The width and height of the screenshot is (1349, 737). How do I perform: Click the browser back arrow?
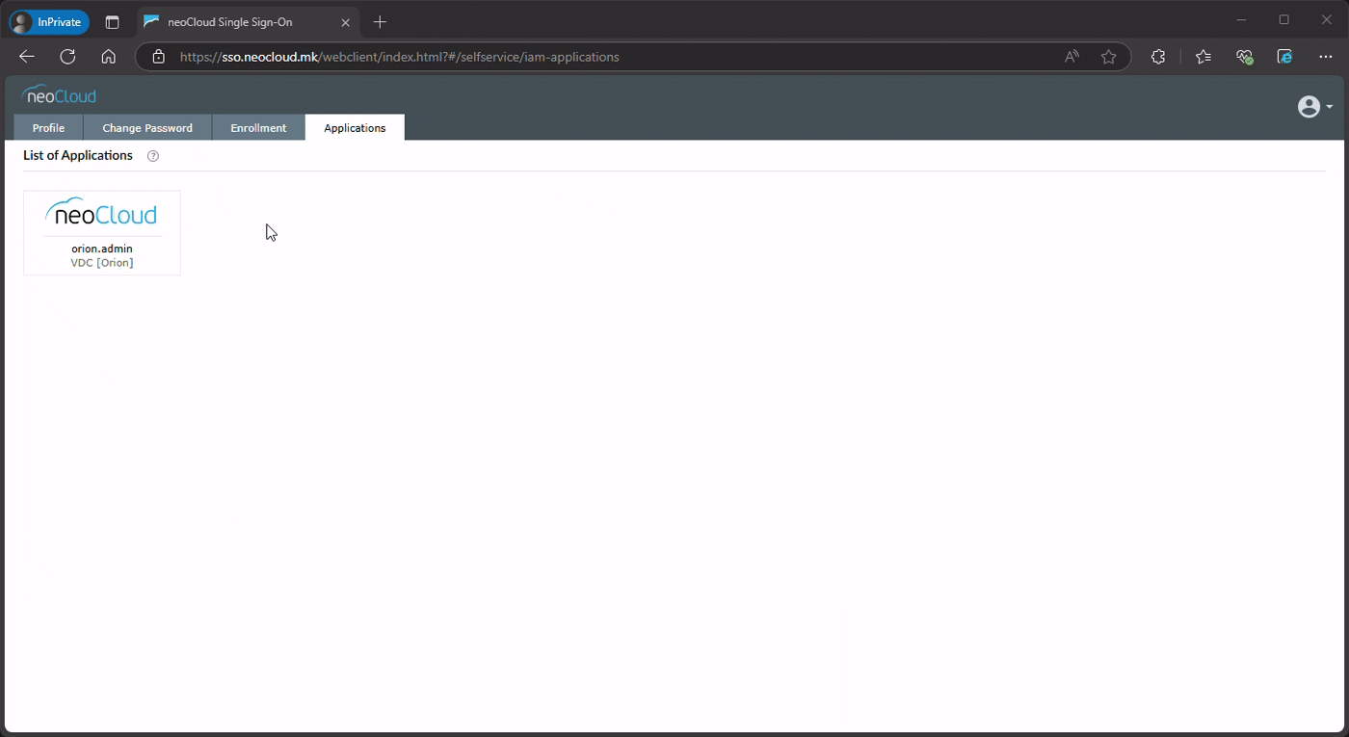[x=27, y=57]
